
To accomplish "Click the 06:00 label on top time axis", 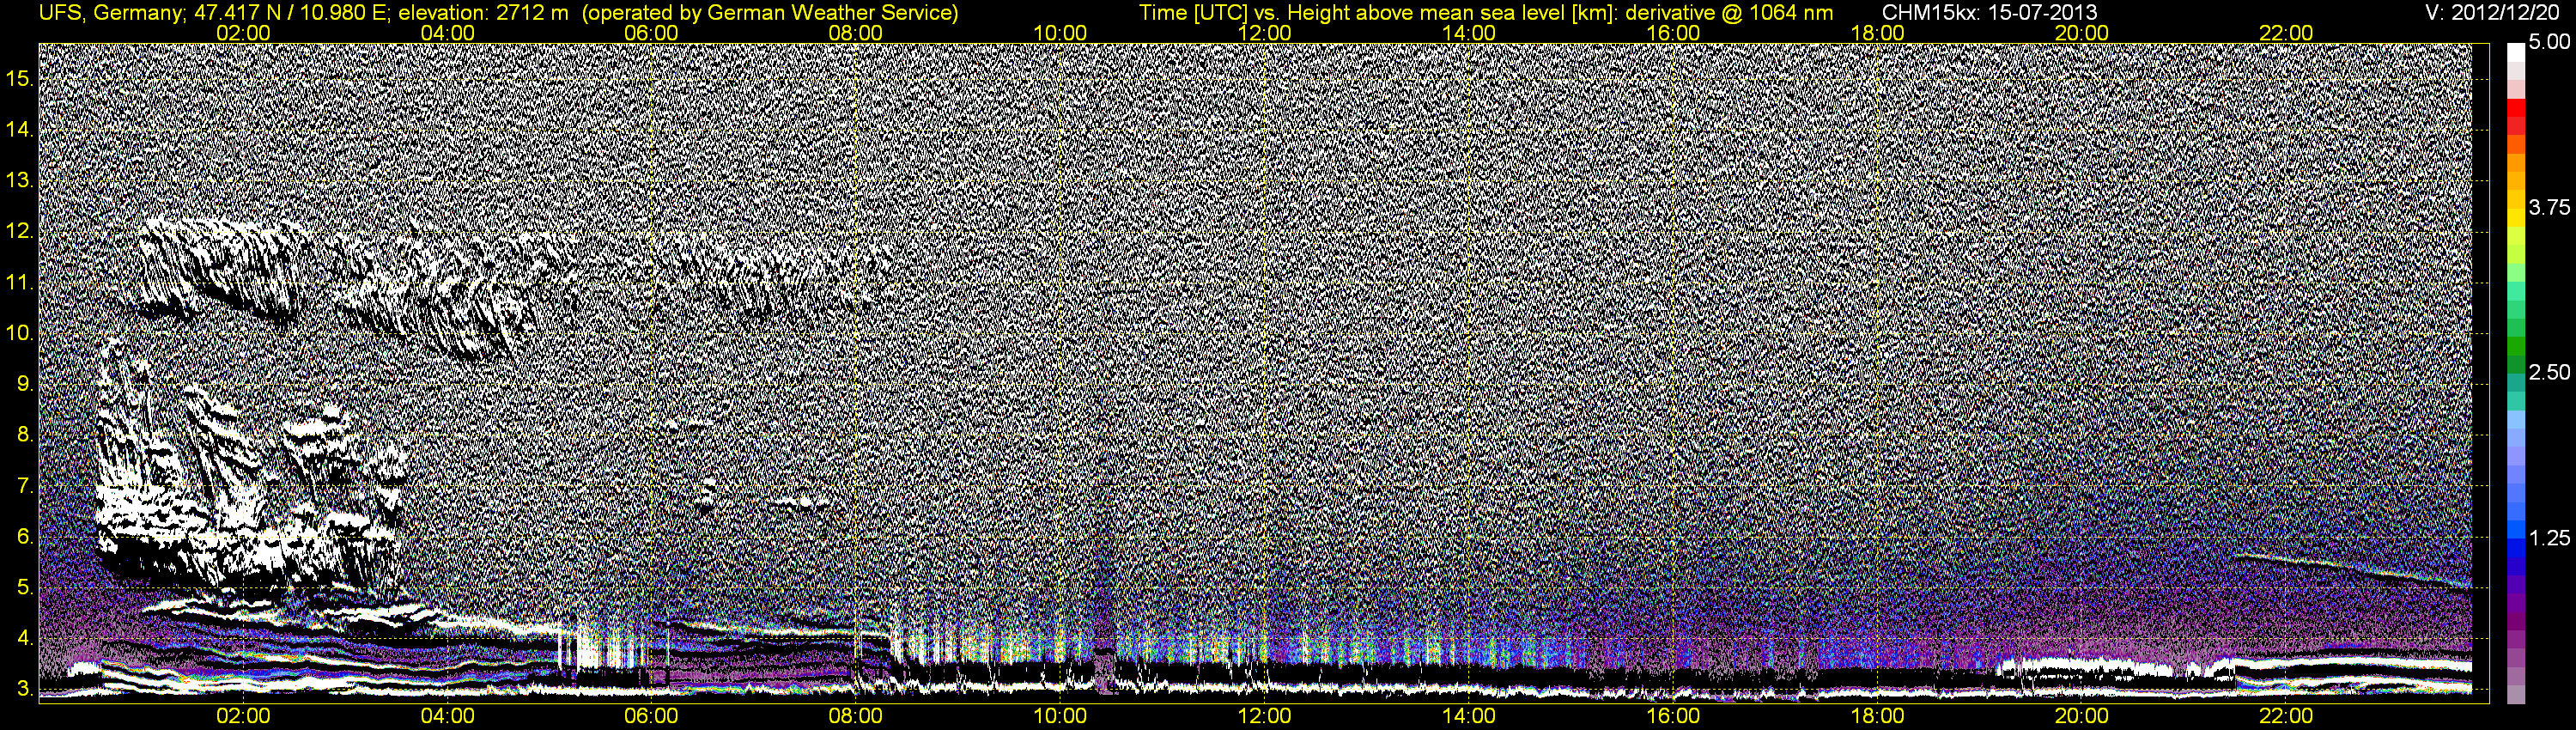I will tap(651, 33).
